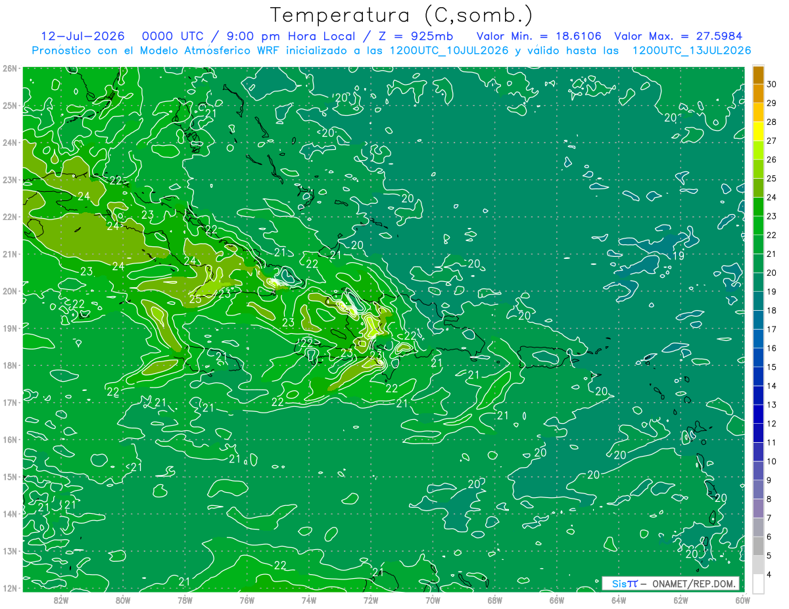Click the "24N" latitude label
789x609 pixels.
tap(10, 143)
